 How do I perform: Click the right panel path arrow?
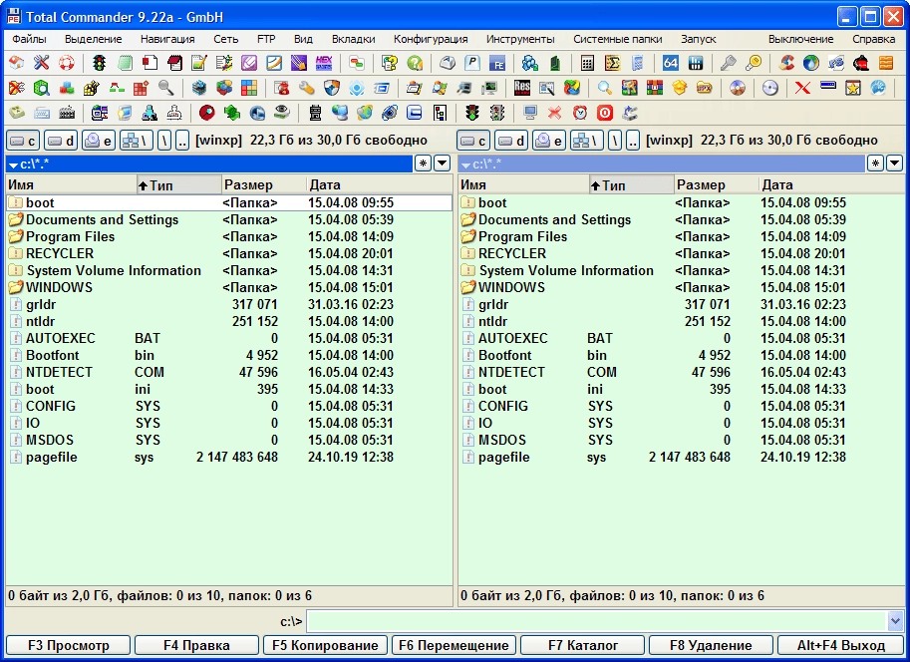465,165
